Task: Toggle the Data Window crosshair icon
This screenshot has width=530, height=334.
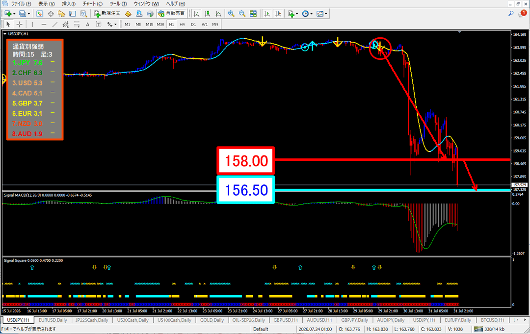Action: (x=51, y=14)
